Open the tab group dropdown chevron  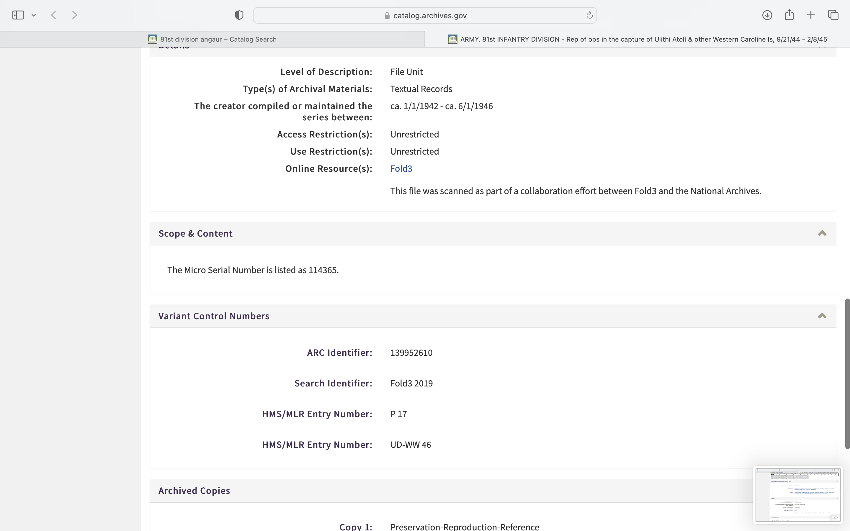tap(34, 15)
